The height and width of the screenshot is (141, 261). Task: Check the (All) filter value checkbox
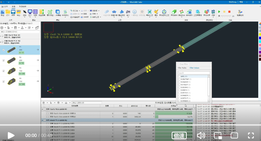[x=179, y=76]
